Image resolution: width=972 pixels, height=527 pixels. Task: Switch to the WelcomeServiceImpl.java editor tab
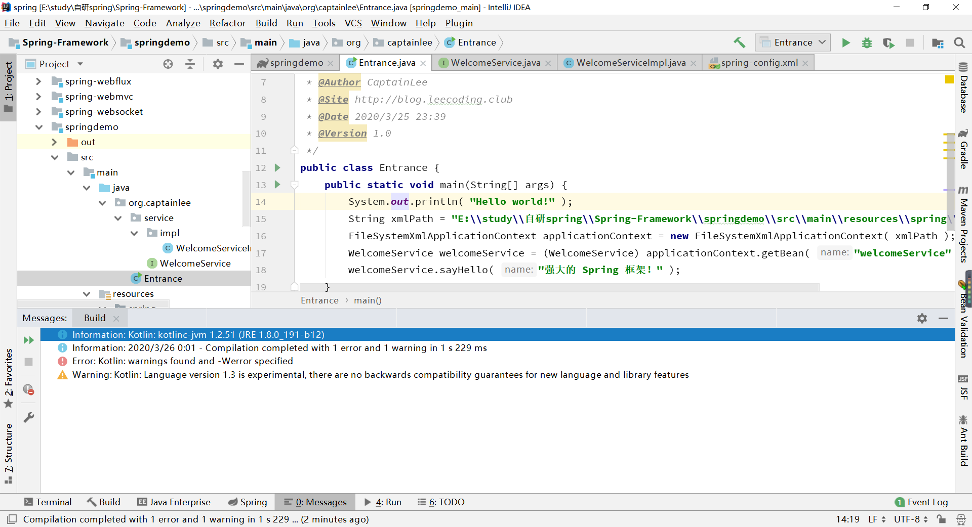click(630, 63)
